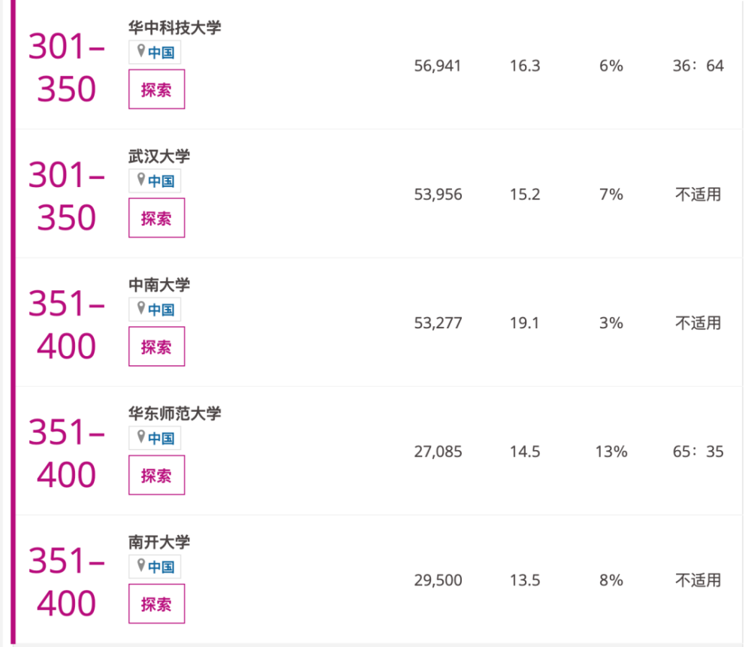Open the 探索 button for 武汉大学
The image size is (751, 647).
point(157,218)
